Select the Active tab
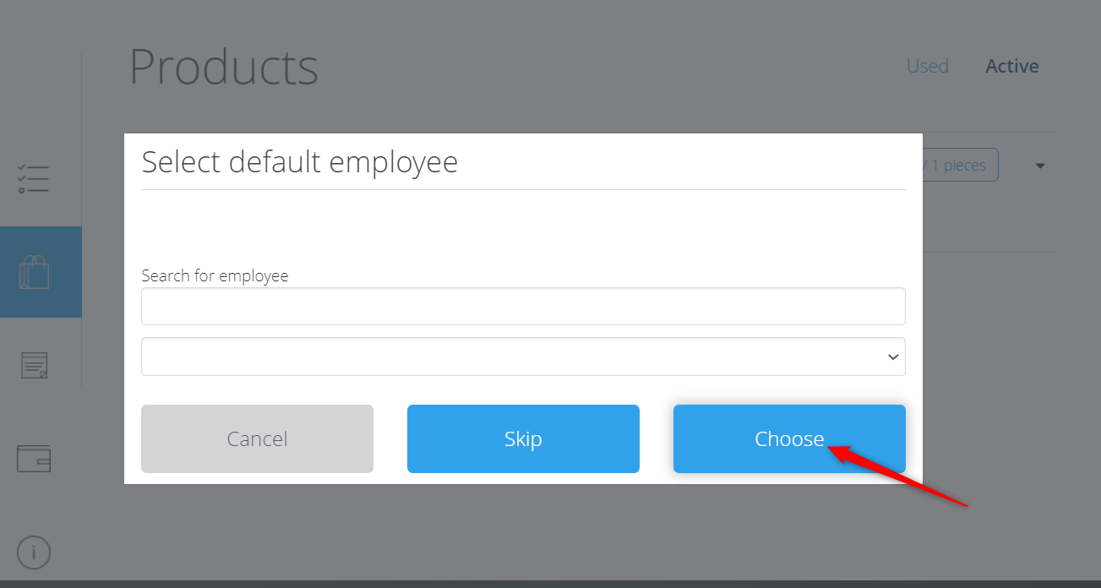1101x588 pixels. pyautogui.click(x=1011, y=66)
